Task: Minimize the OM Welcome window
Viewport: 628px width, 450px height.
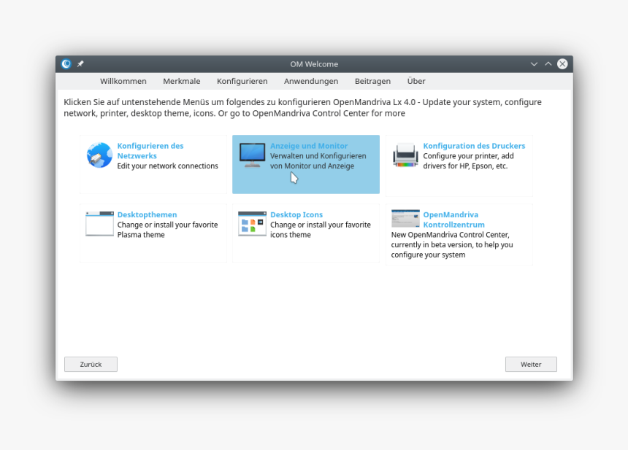Action: 534,64
